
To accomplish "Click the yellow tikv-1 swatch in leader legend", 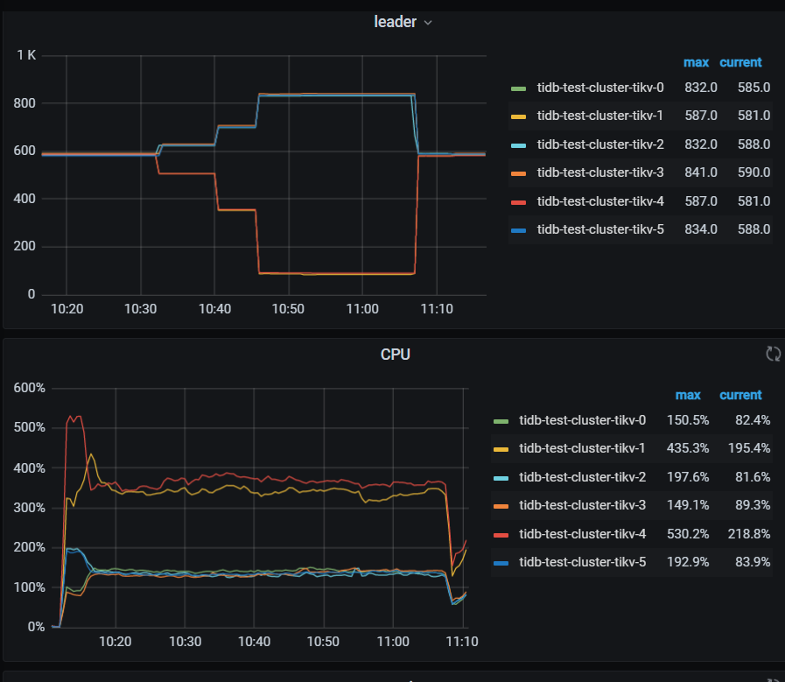I will [x=518, y=116].
